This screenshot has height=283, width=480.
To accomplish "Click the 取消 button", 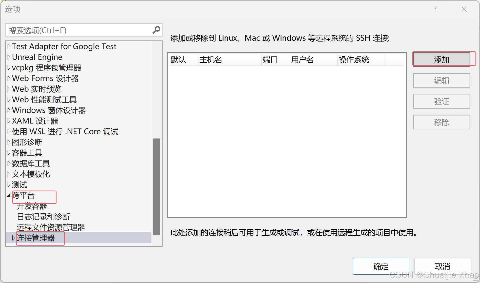I will (x=443, y=266).
